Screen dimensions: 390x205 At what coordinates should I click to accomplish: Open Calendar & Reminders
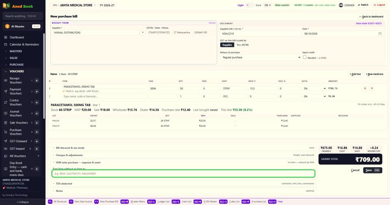click(x=24, y=44)
